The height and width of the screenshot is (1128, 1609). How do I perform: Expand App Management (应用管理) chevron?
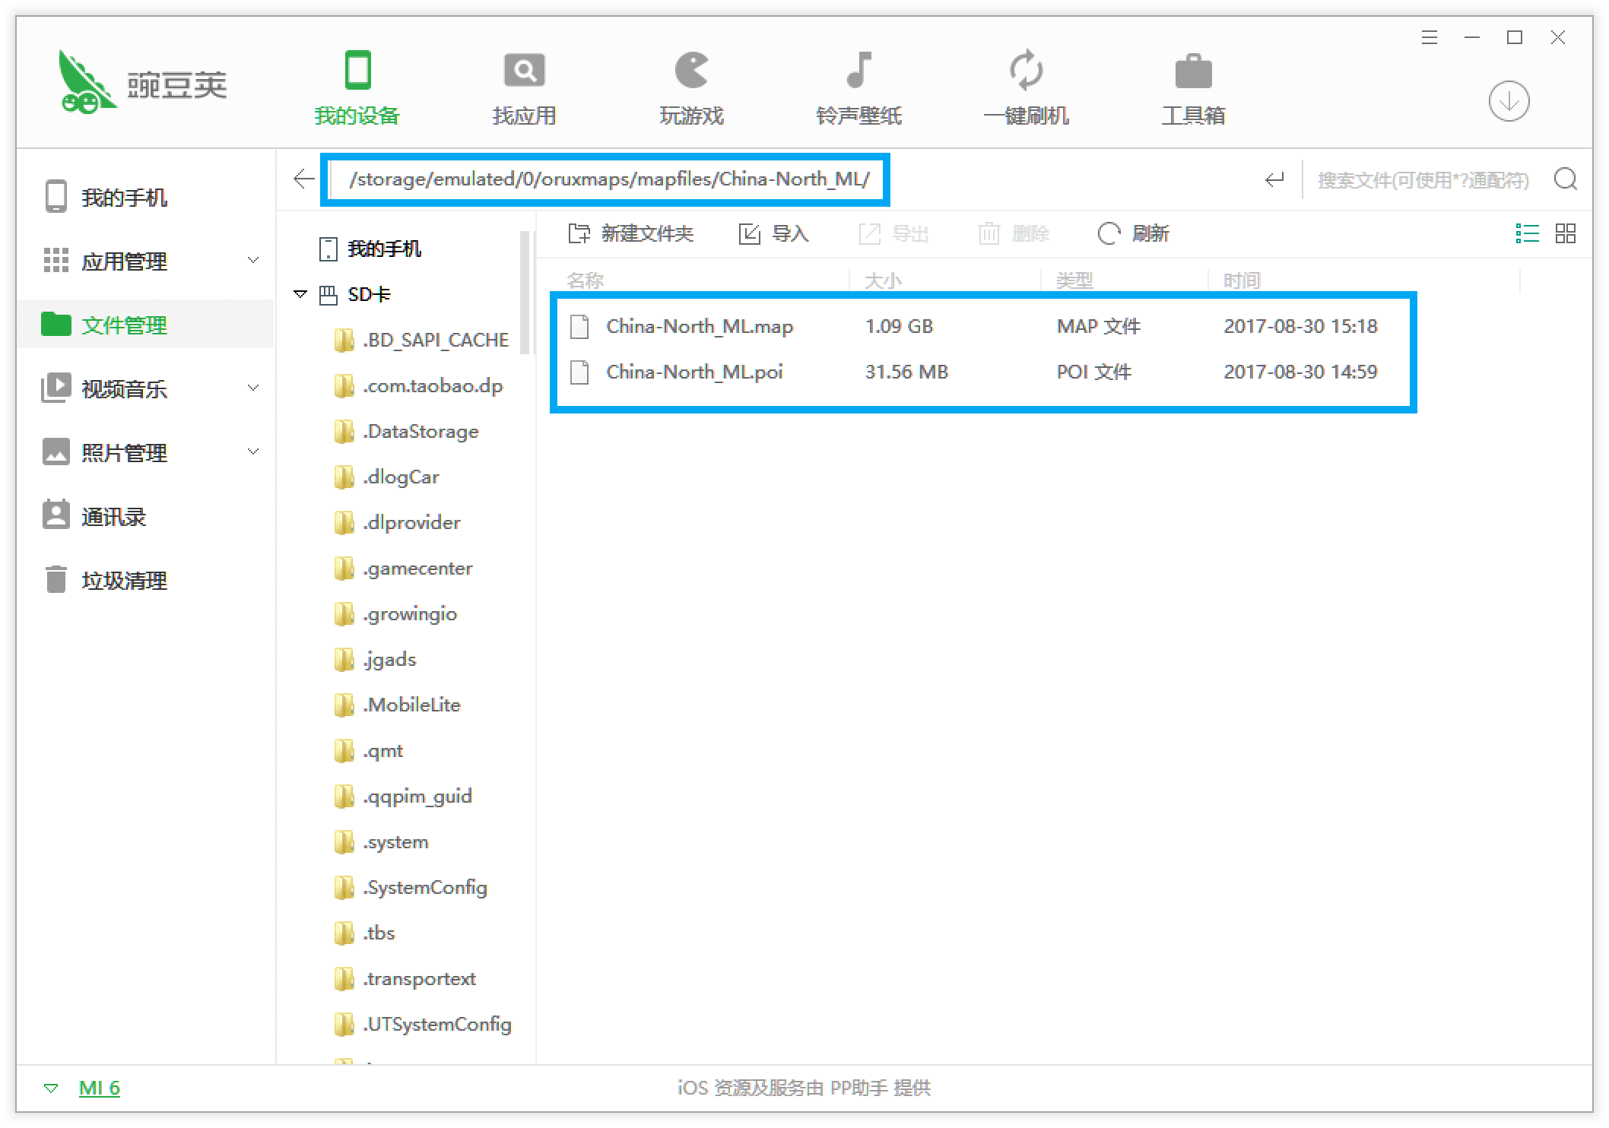pos(253,261)
